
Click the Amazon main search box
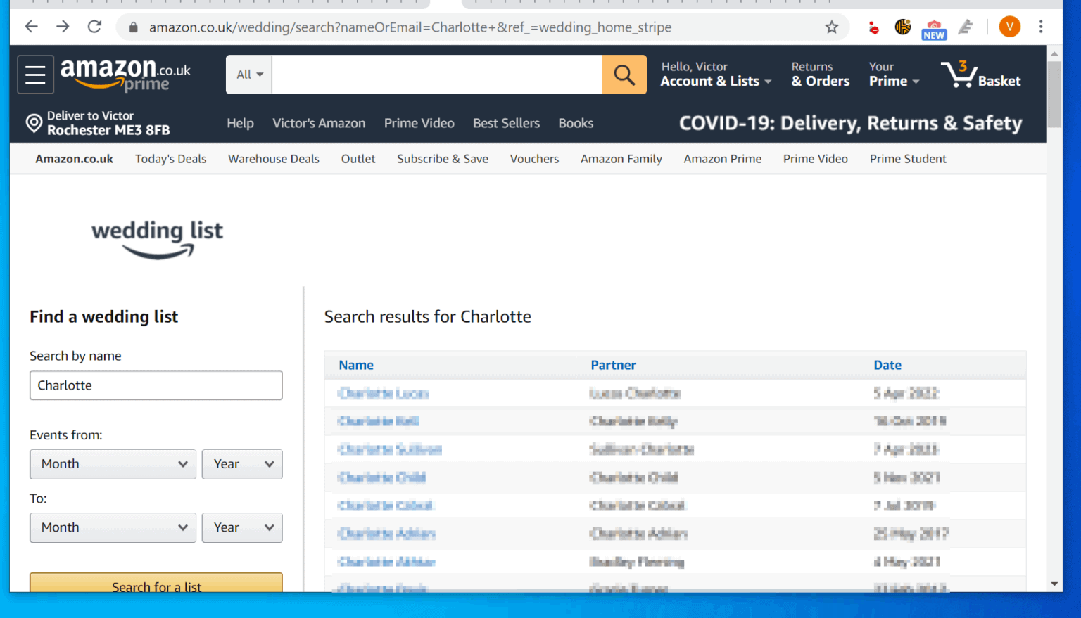(x=437, y=75)
